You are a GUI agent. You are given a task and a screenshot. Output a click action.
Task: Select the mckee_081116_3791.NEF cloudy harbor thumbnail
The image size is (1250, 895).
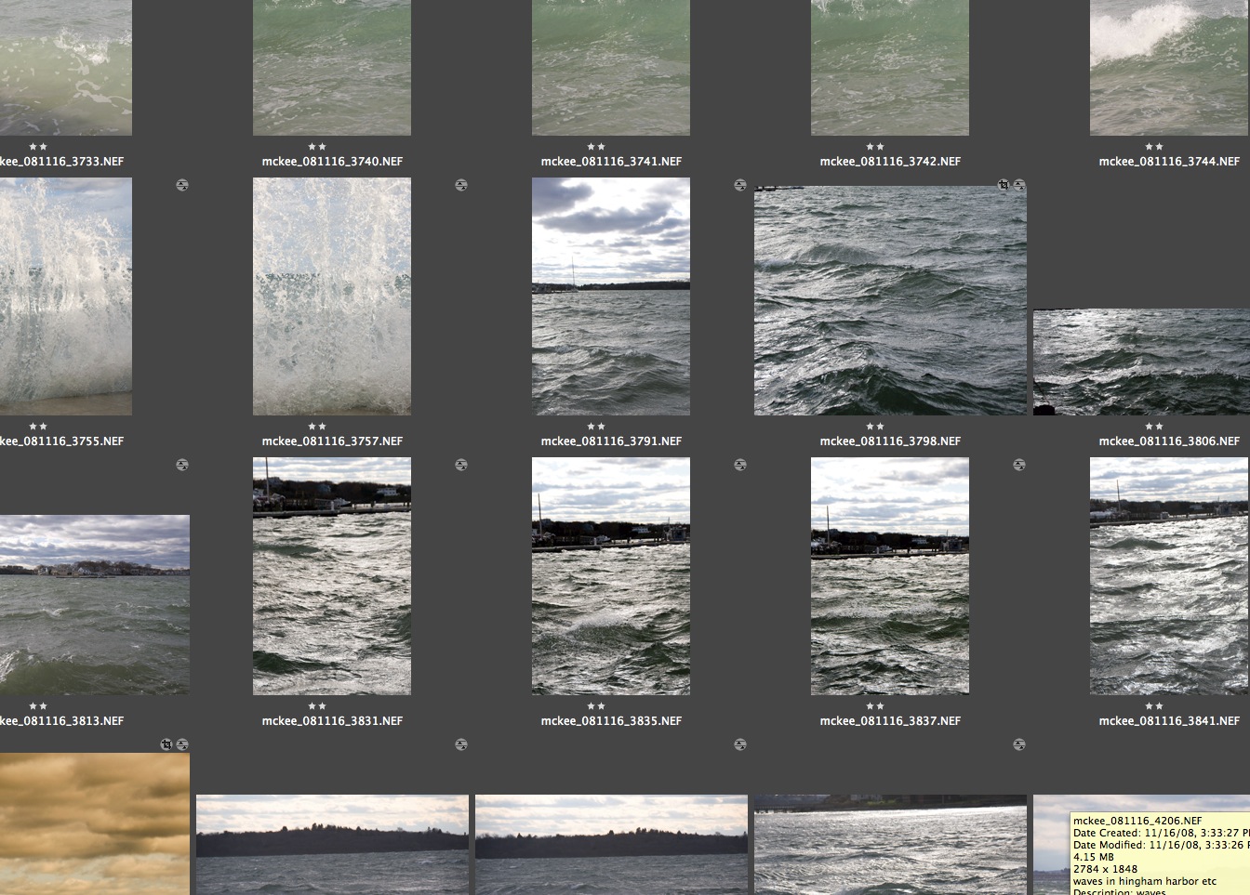pyautogui.click(x=611, y=296)
